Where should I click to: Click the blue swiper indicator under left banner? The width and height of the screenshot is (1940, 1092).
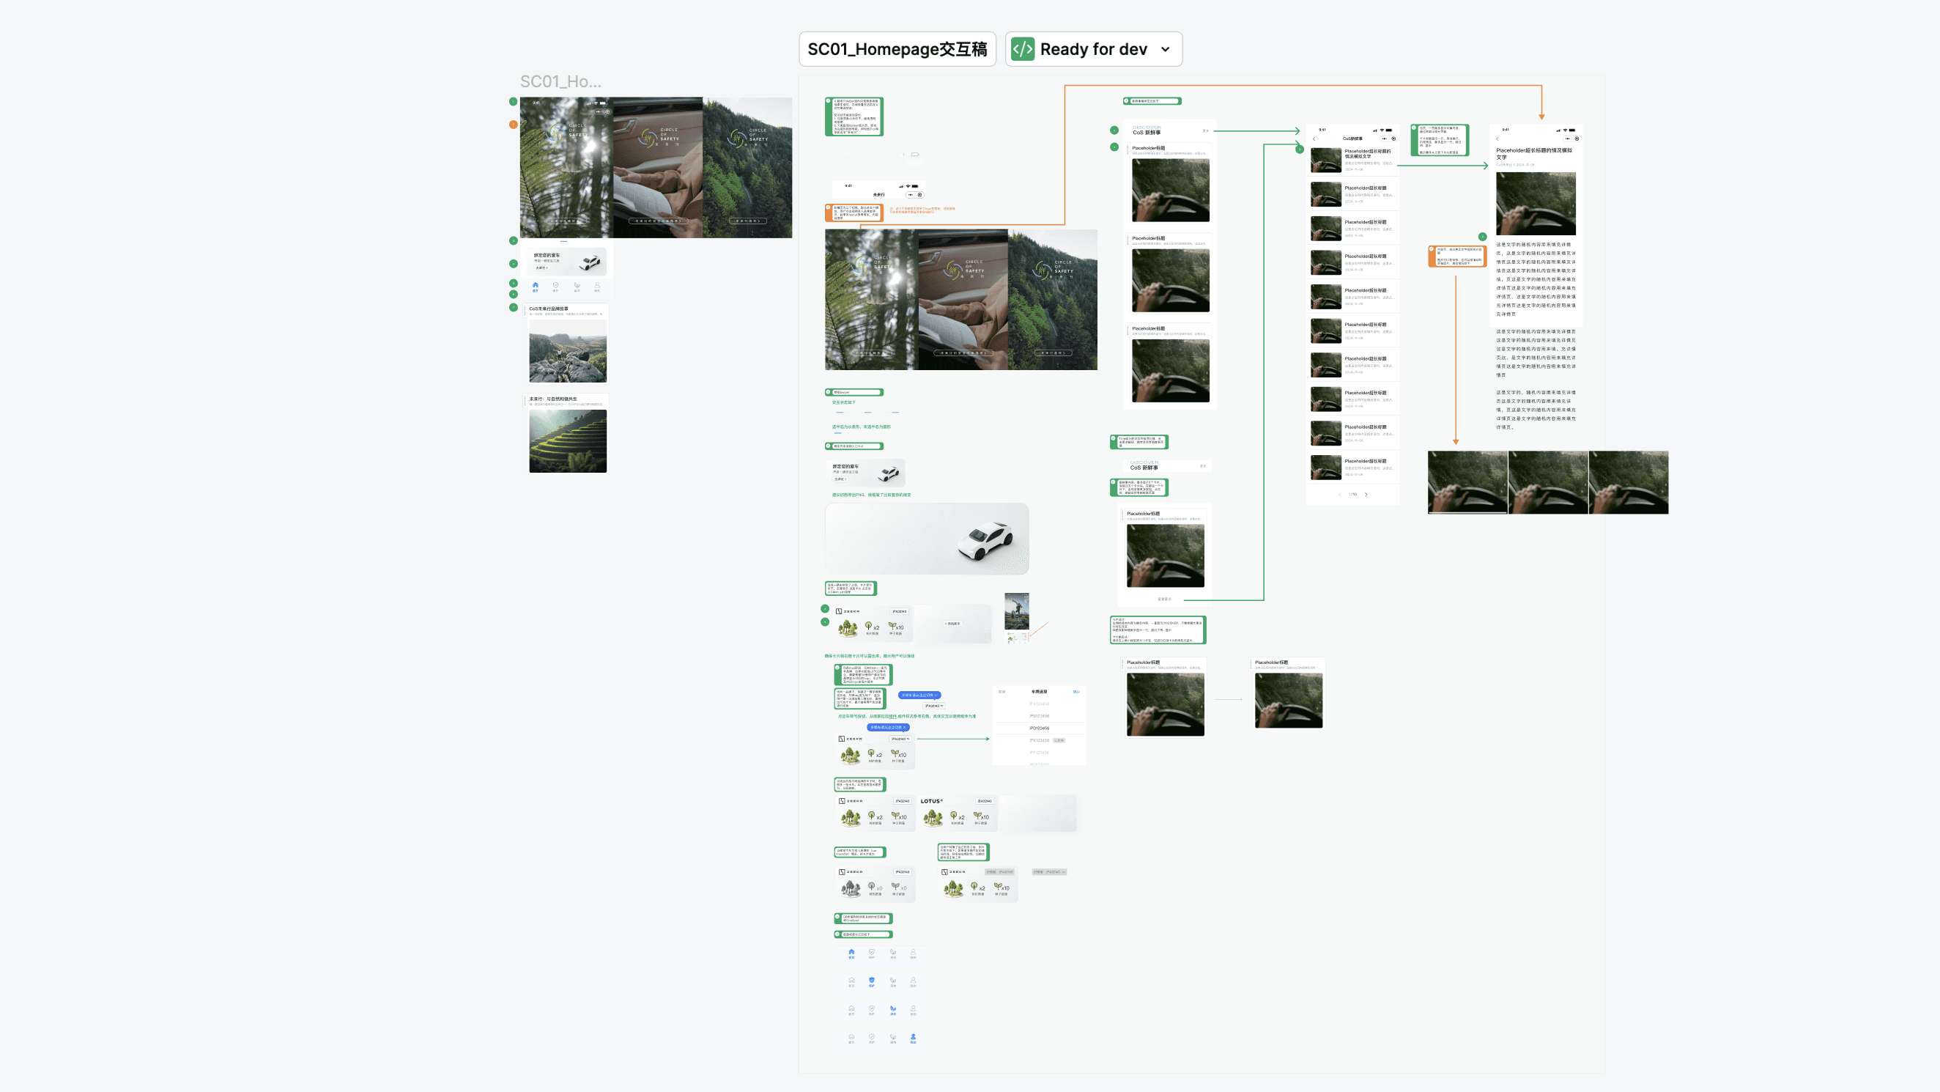tap(563, 241)
